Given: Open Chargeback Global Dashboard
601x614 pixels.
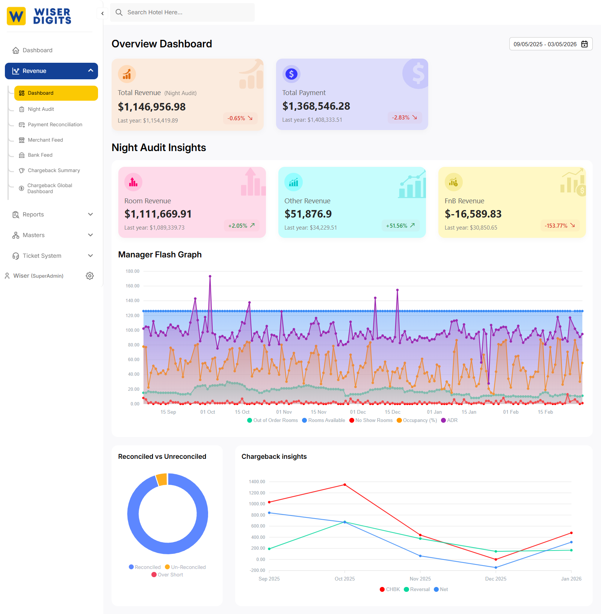Looking at the screenshot, I should point(50,188).
